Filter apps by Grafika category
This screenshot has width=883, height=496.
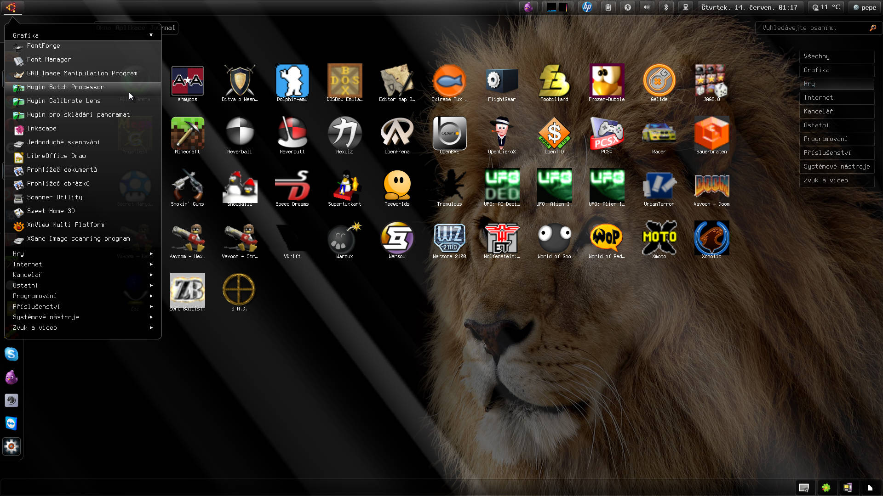(x=837, y=70)
